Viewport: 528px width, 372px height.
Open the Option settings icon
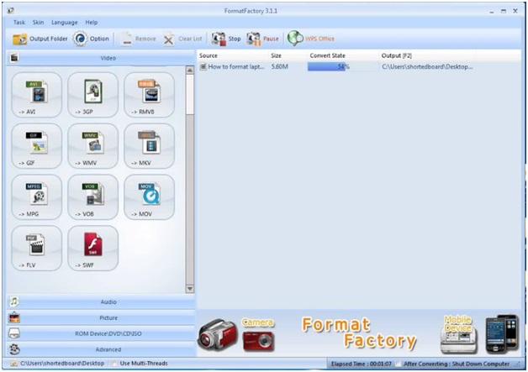coord(80,39)
